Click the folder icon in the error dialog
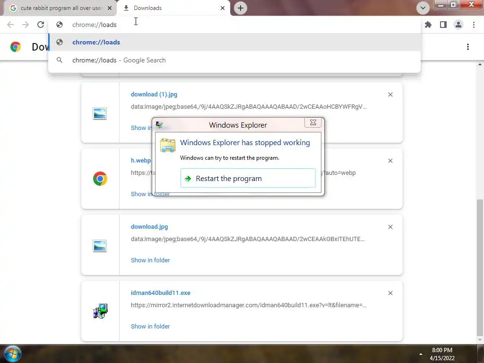 168,146
